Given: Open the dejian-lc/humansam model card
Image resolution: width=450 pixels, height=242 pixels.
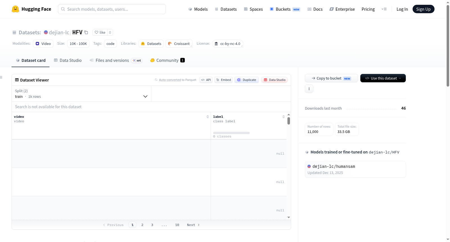Looking at the screenshot, I should pos(355,169).
